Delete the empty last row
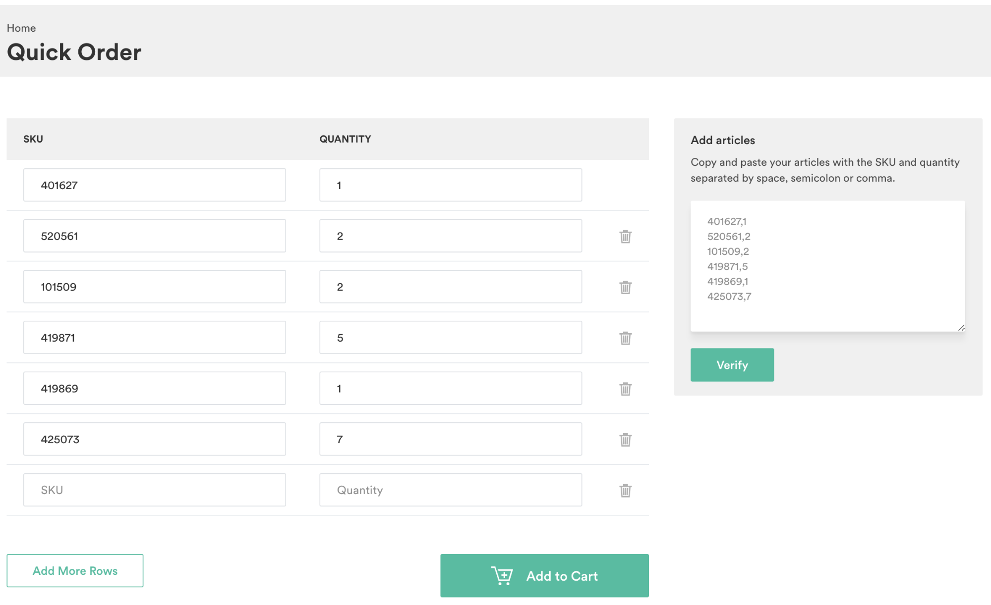The height and width of the screenshot is (605, 991). click(x=625, y=491)
